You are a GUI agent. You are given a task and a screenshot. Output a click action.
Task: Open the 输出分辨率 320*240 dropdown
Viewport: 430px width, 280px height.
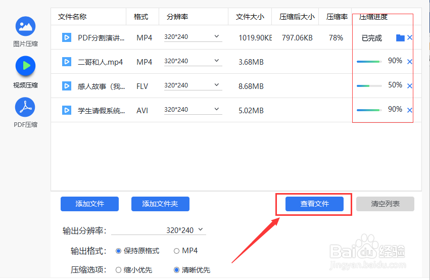click(x=159, y=230)
